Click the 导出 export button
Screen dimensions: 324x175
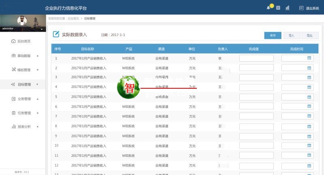[x=309, y=36]
